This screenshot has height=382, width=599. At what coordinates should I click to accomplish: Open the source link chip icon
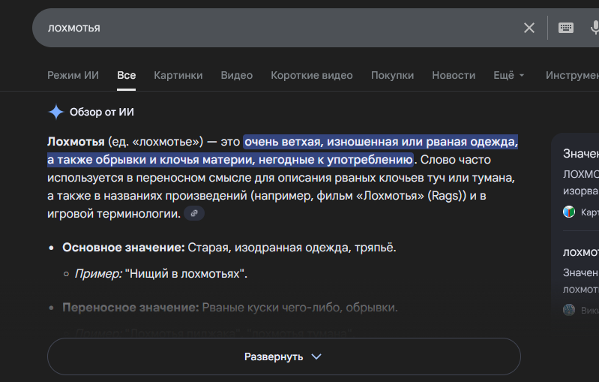(x=194, y=213)
